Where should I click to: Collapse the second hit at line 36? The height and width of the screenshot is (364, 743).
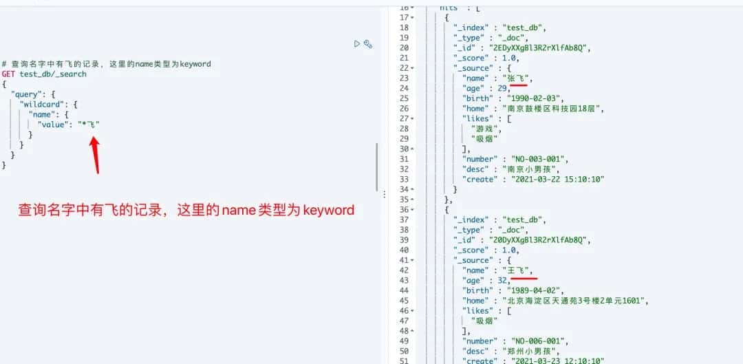pos(412,210)
